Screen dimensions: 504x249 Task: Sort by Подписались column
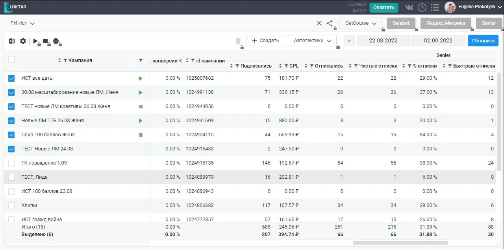click(232, 66)
